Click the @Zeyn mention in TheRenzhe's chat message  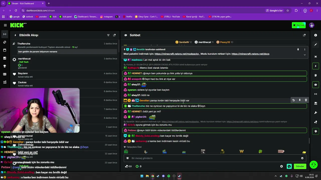pyautogui.click(x=201, y=106)
